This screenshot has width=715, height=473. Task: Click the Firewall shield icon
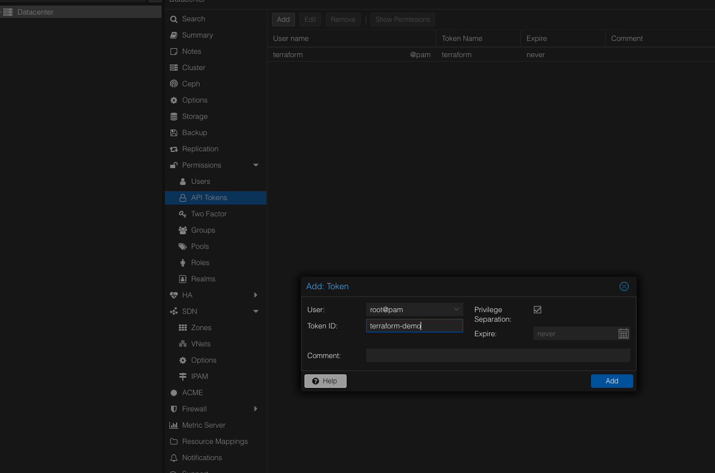[x=174, y=409]
